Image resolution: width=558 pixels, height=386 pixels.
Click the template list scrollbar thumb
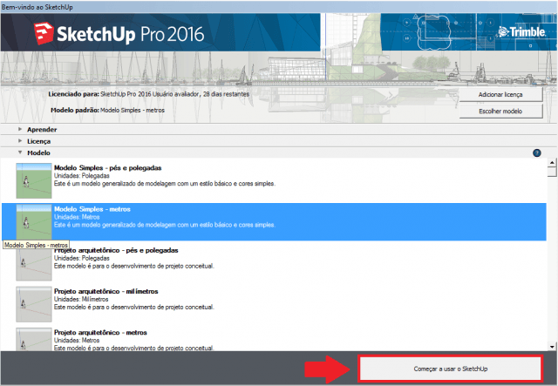552,172
